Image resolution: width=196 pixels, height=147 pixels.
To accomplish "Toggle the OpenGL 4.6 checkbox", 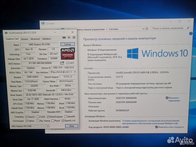I will [x=63, y=121].
